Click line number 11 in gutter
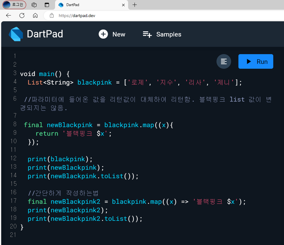Viewport: 284px width, 245px height. click(13, 150)
